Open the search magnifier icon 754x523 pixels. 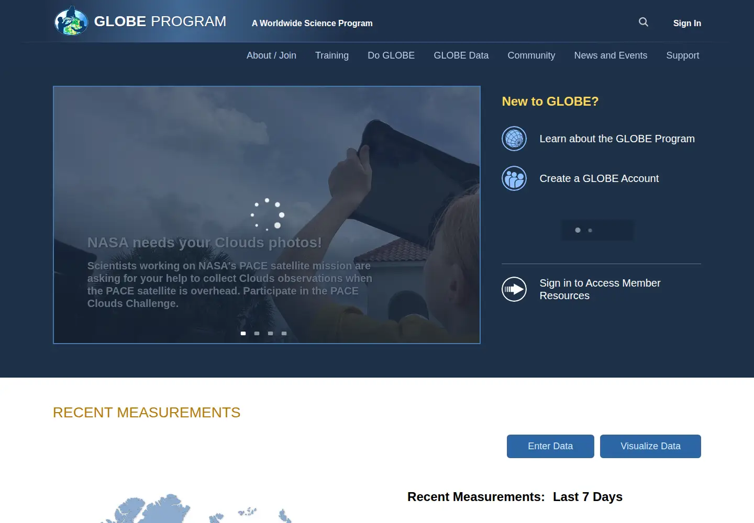click(x=644, y=22)
